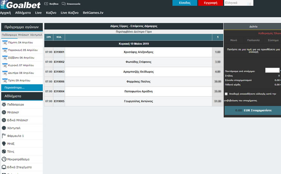This screenshot has height=174, width=281.
Task: Enable the Αποδοχή odds change checkbox
Action: 226,94
